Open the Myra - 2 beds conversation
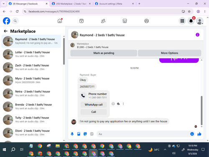 pos(31,80)
